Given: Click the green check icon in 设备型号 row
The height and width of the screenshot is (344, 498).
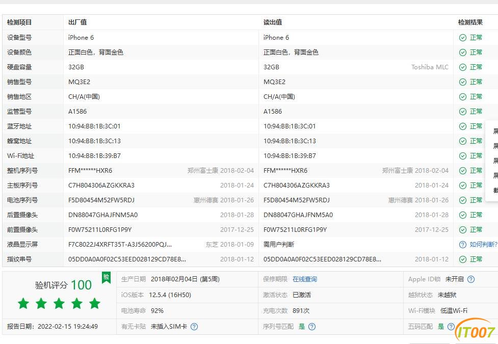Looking at the screenshot, I should [463, 38].
